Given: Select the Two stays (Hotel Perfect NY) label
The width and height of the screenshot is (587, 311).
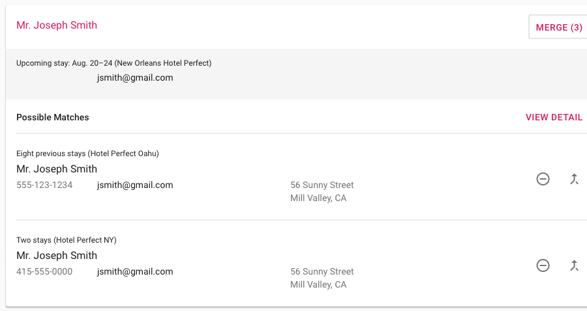Looking at the screenshot, I should click(67, 240).
